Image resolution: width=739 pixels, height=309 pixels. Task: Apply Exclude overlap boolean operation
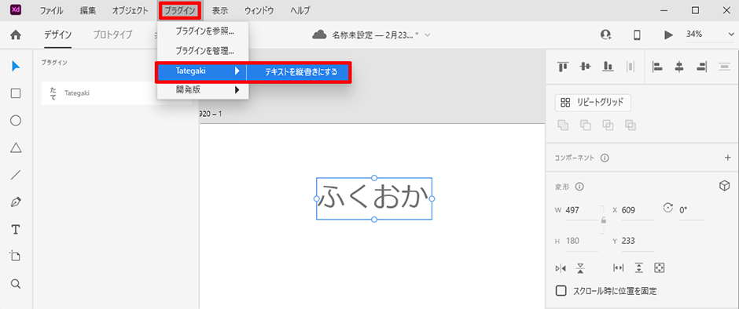pos(631,125)
